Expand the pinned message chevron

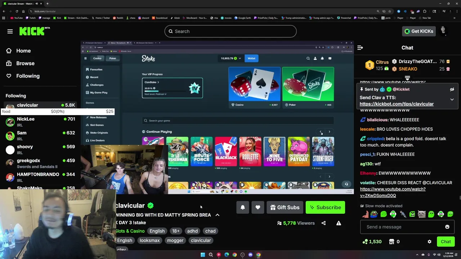coord(452,100)
